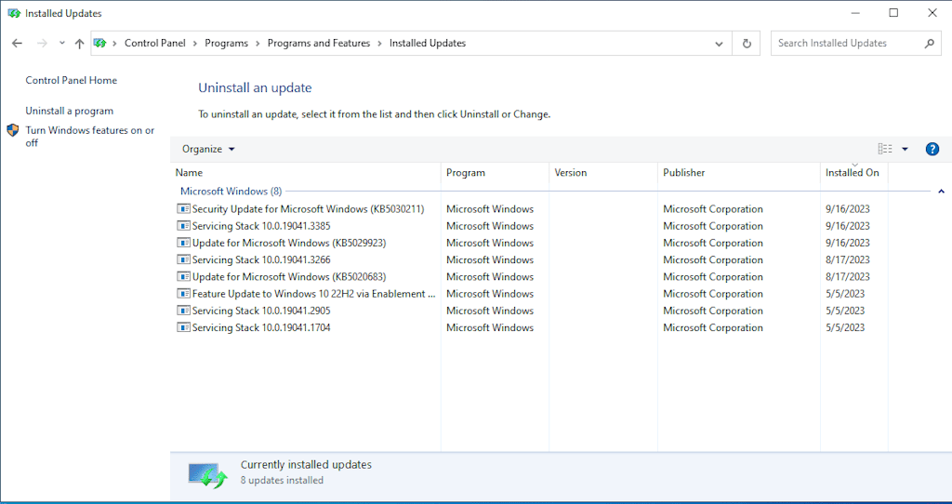The height and width of the screenshot is (504, 952).
Task: Click the Installed Updates title bar icon
Action: point(14,13)
